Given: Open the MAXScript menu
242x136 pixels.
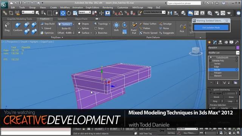Looking at the screenshot, I should (138, 8).
